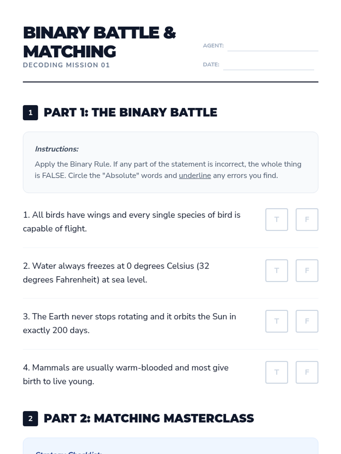Click the Instructions label in the box

(x=57, y=149)
